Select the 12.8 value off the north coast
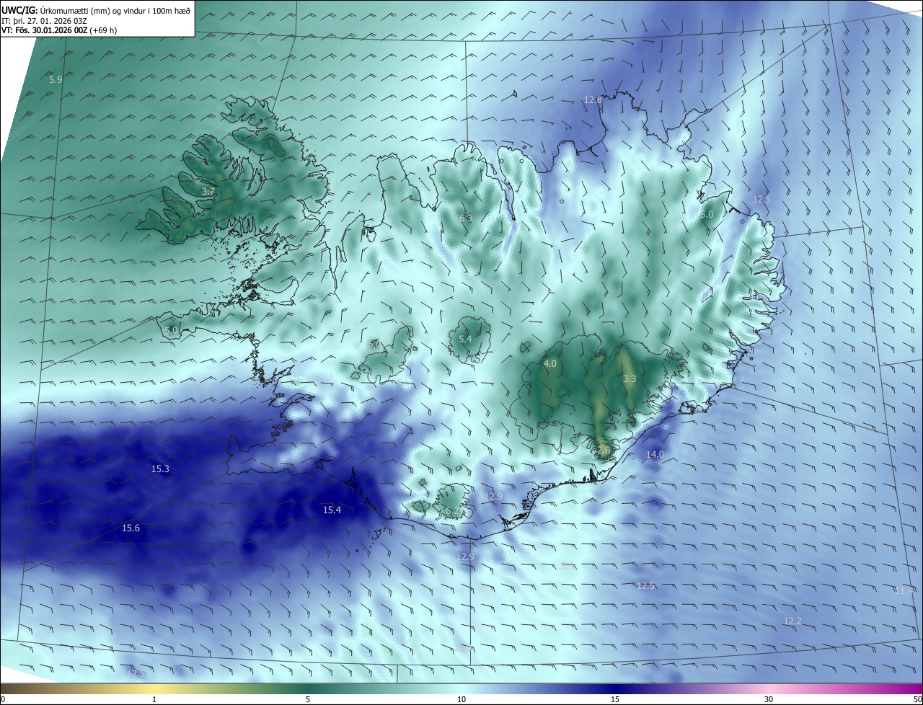The height and width of the screenshot is (705, 923). [593, 100]
